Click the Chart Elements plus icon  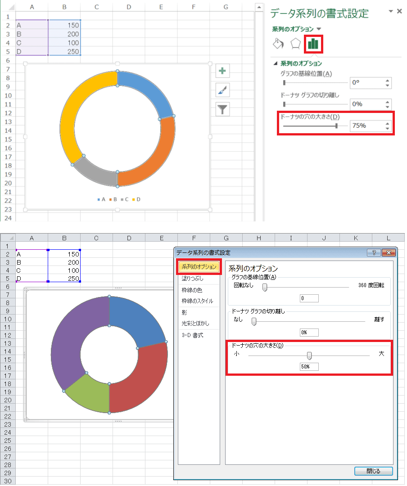pyautogui.click(x=222, y=71)
